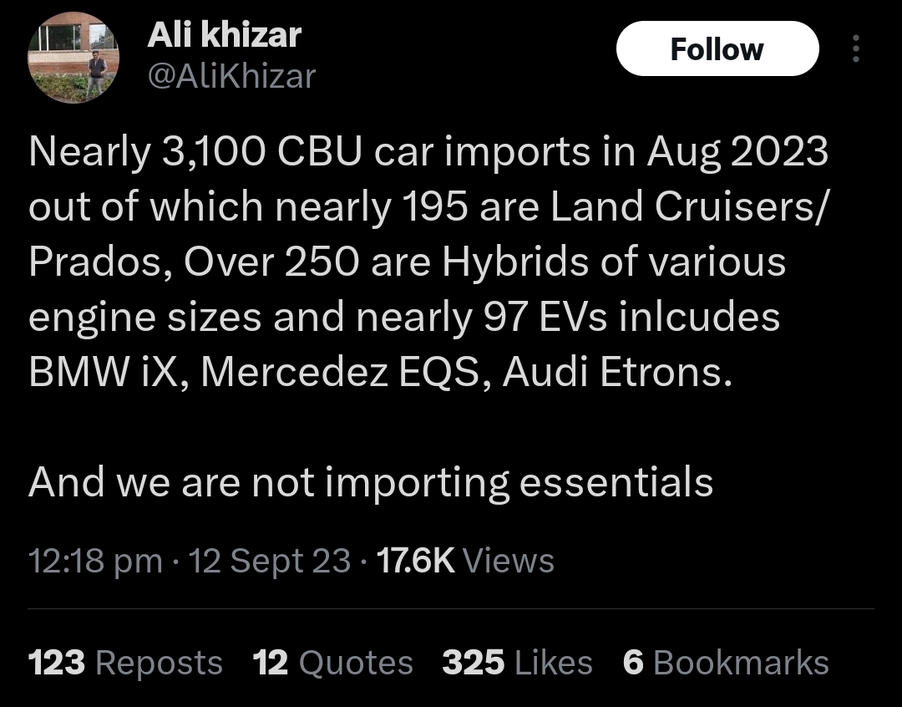
Task: Click the text 'BMW iX, Mercedez EQS, Audi Etrons.'
Action: [x=381, y=372]
